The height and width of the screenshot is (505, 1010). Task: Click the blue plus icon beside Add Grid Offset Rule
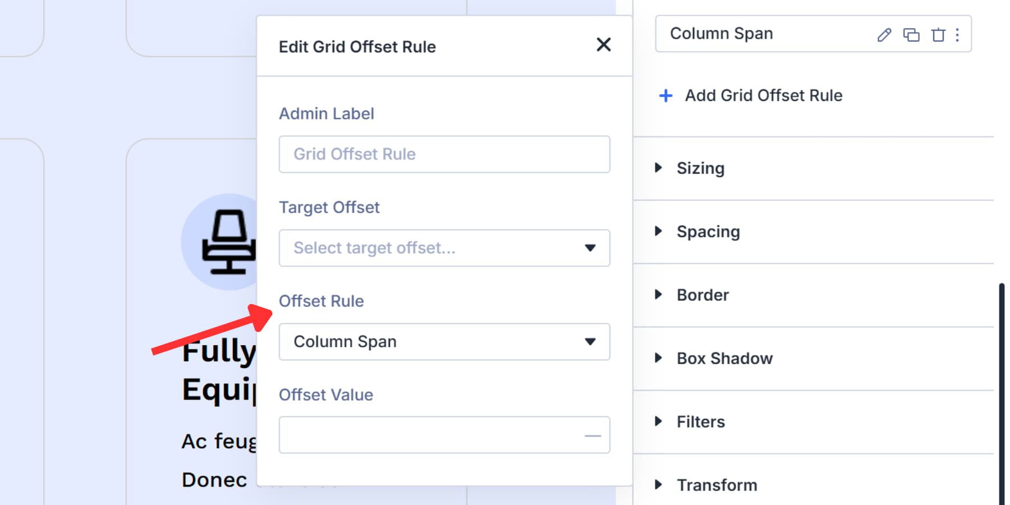(665, 95)
